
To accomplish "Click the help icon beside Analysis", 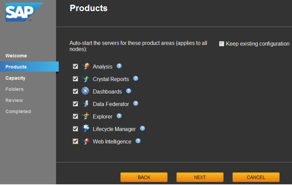I will (119, 66).
